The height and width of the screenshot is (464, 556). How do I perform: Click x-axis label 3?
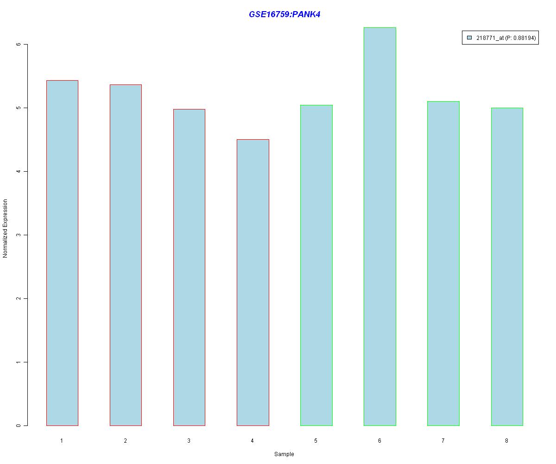click(189, 440)
